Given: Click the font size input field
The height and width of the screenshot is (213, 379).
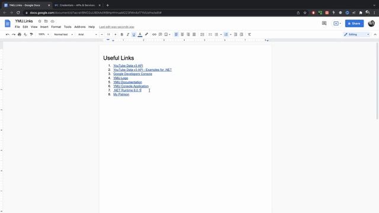Looking at the screenshot, I should [x=108, y=34].
